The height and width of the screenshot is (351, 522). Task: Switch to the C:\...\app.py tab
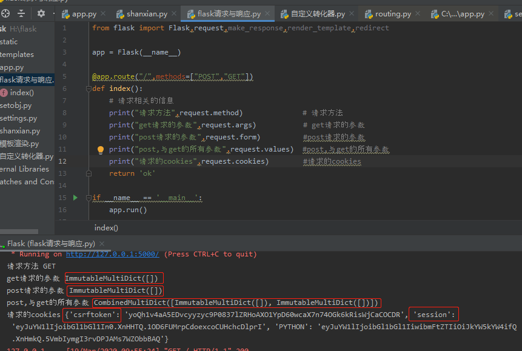(463, 14)
